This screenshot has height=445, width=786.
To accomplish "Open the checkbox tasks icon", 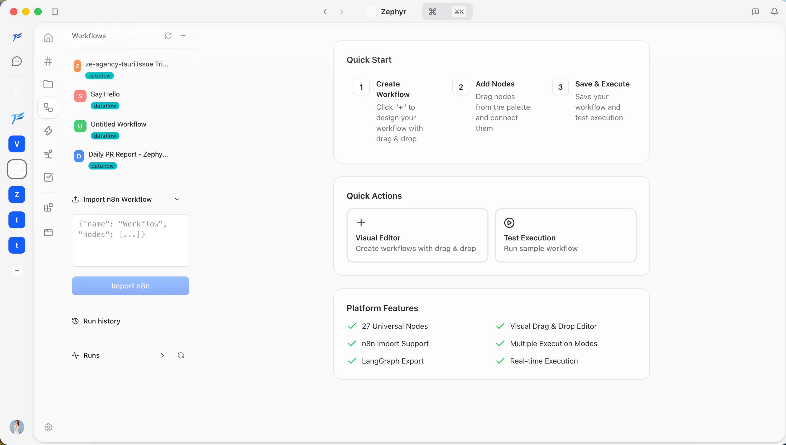I will point(48,177).
